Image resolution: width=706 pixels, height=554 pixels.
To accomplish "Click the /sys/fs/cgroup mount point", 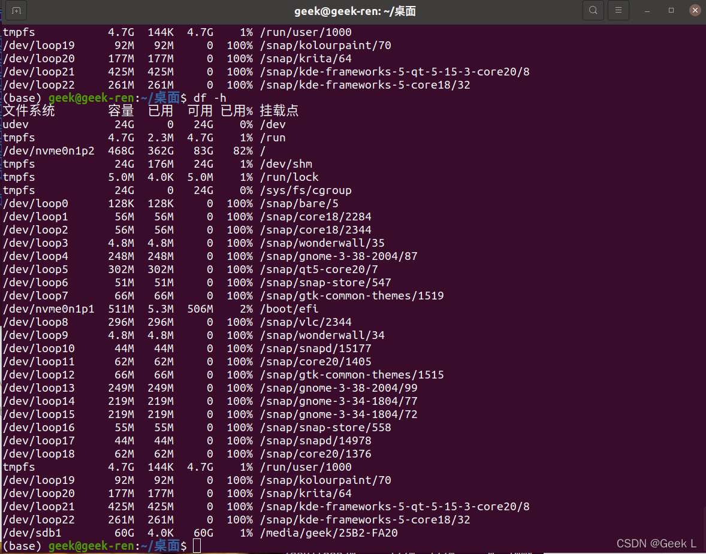I will [306, 190].
